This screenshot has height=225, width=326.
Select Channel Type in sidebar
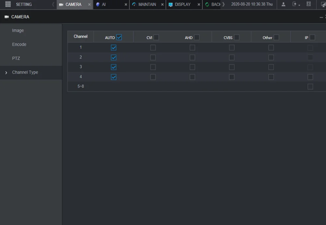pyautogui.click(x=31, y=73)
